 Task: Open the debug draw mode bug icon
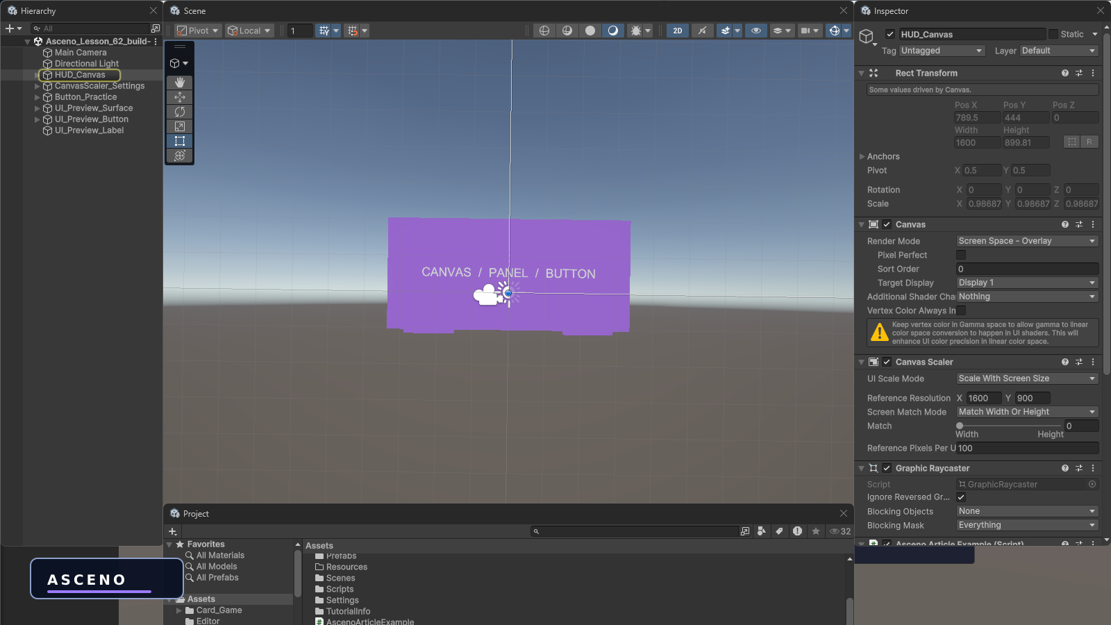635,31
